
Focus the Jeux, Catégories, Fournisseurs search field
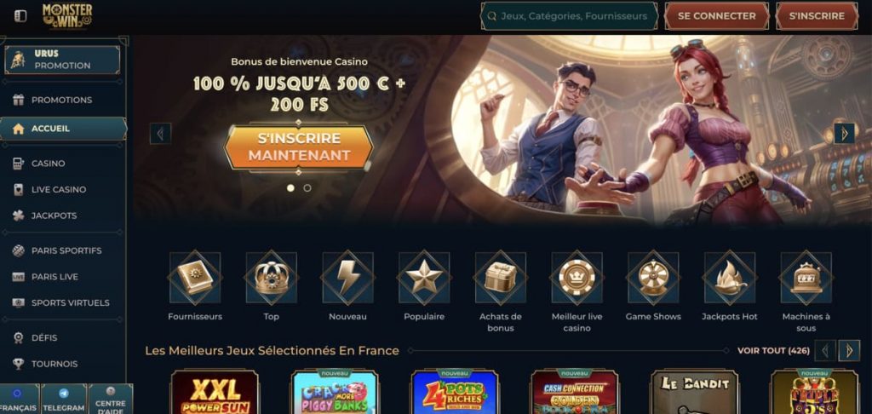[569, 16]
